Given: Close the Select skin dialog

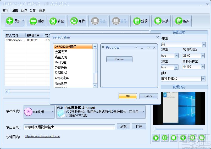Looking at the screenshot, I should pos(158,37).
